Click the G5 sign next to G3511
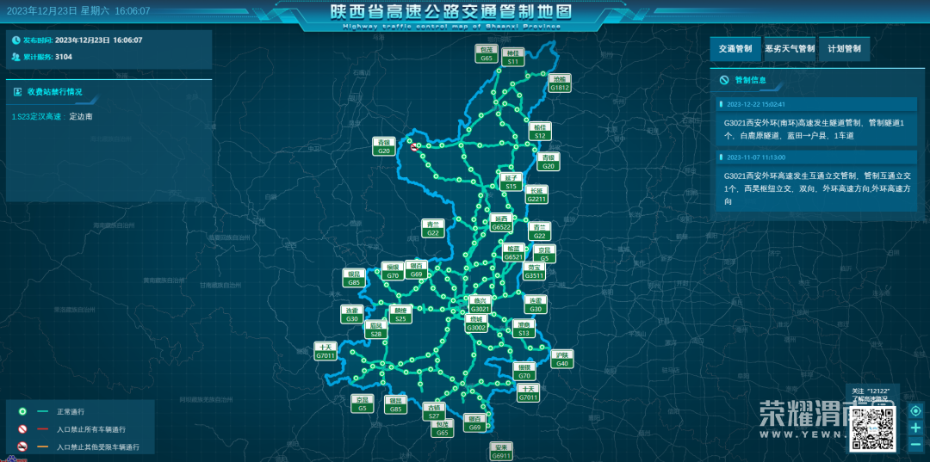The height and width of the screenshot is (462, 930). pos(544,254)
